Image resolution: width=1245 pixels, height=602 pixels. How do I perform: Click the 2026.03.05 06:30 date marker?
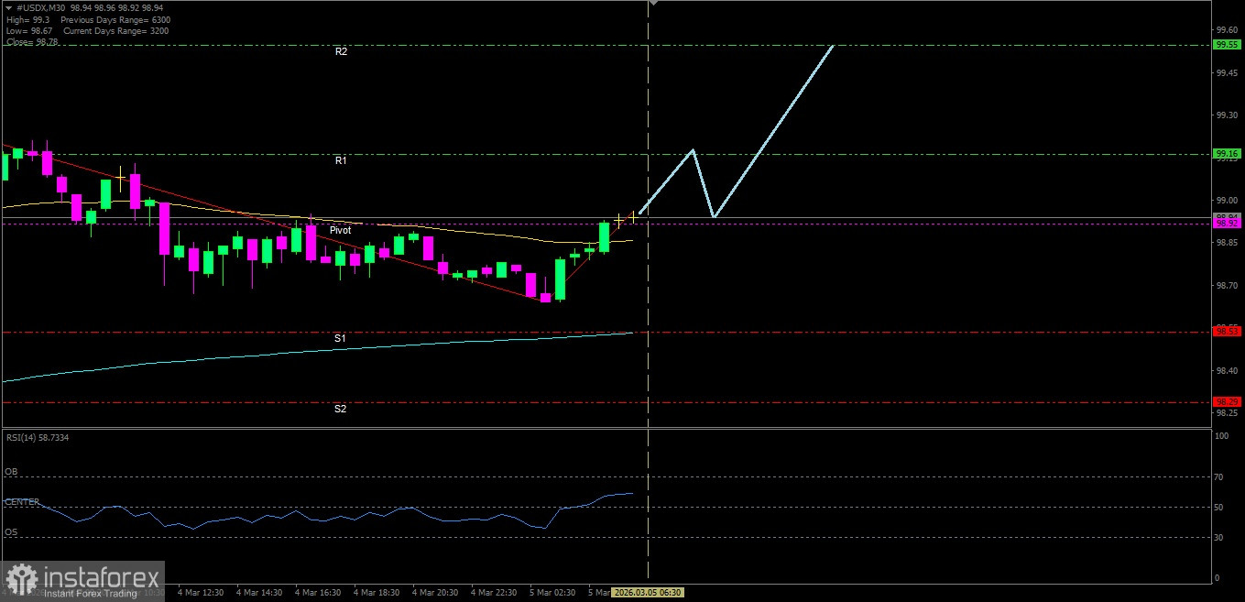click(648, 593)
